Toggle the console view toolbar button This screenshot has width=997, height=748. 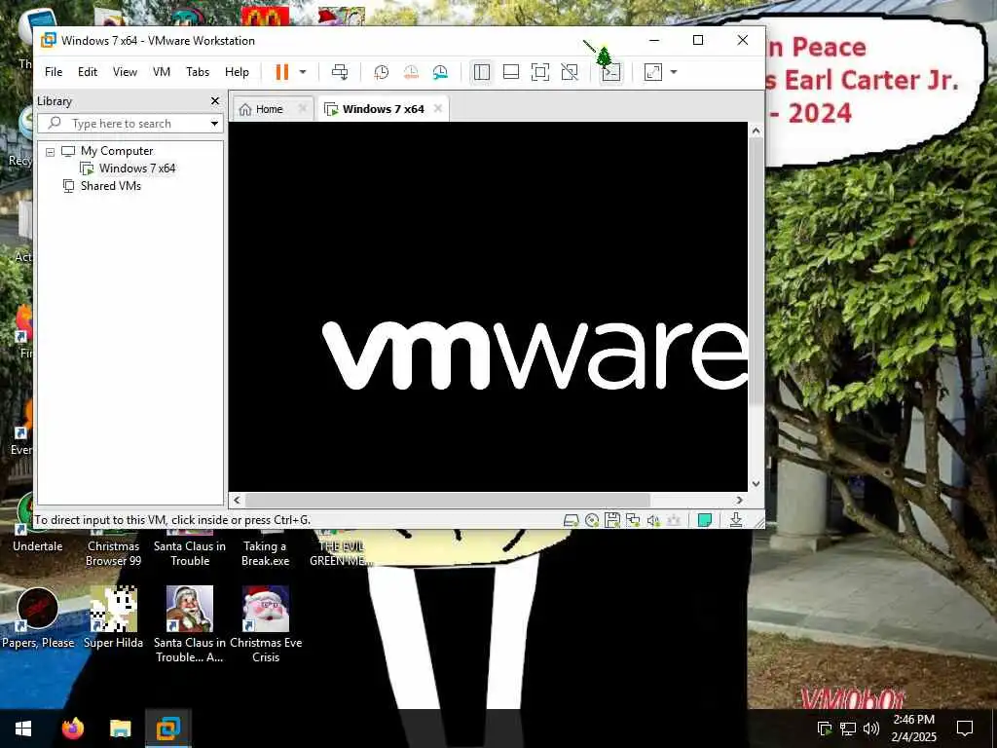pyautogui.click(x=611, y=72)
